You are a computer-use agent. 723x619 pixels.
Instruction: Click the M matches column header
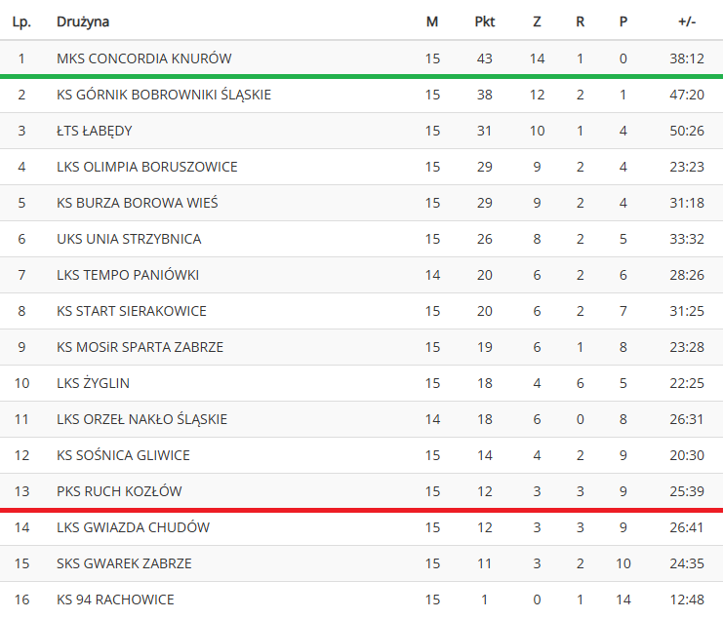[432, 21]
